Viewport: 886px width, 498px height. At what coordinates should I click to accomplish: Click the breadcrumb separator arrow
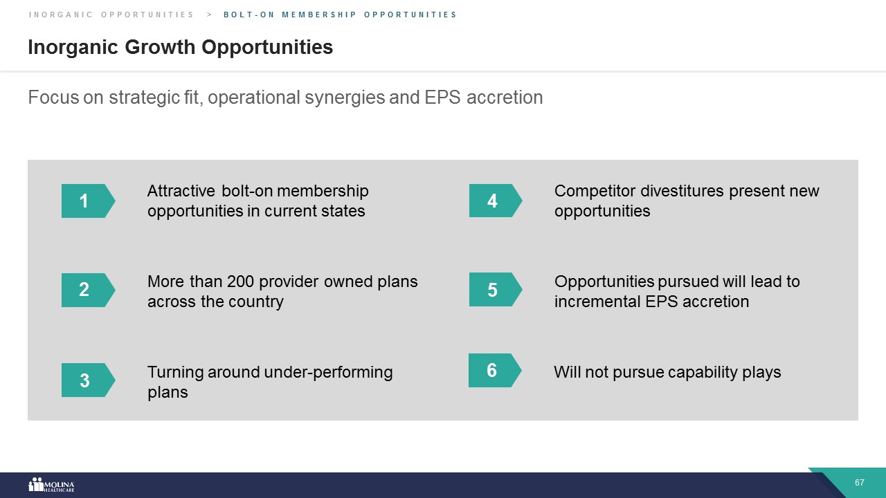[209, 15]
